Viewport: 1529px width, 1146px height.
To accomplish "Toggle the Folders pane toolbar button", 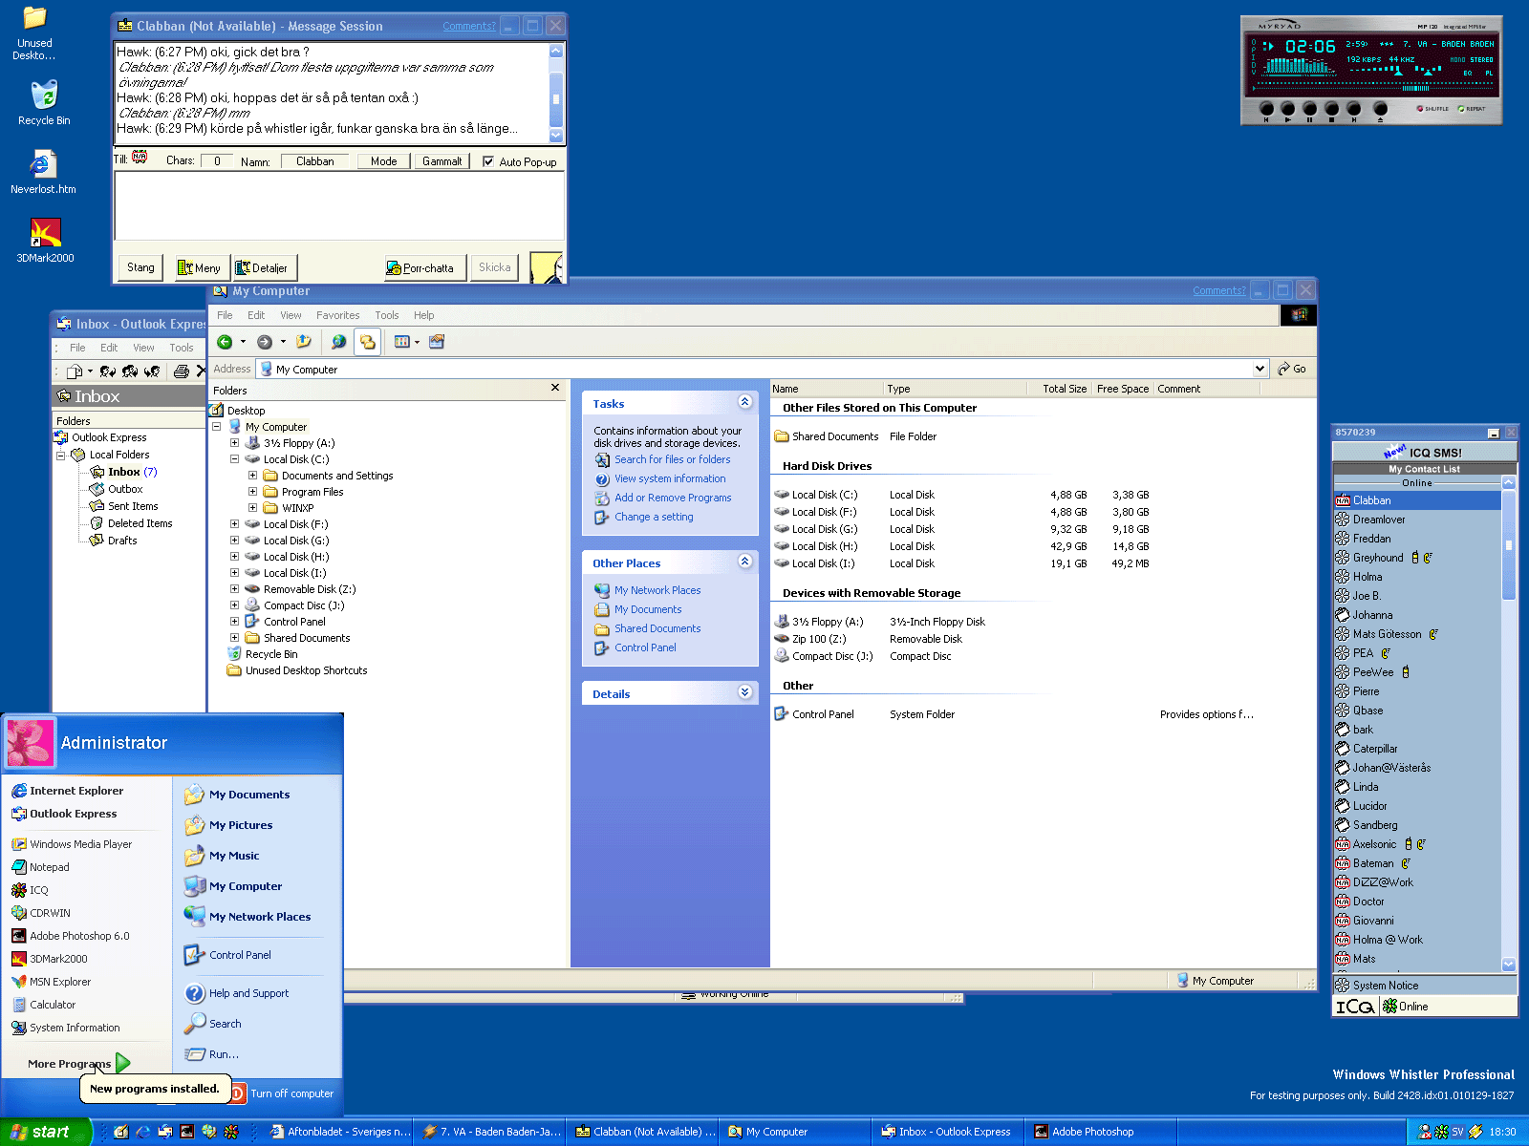I will pos(368,342).
